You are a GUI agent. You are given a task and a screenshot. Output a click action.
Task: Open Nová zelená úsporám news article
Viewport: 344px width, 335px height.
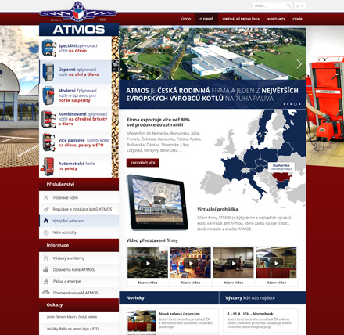[x=179, y=314]
